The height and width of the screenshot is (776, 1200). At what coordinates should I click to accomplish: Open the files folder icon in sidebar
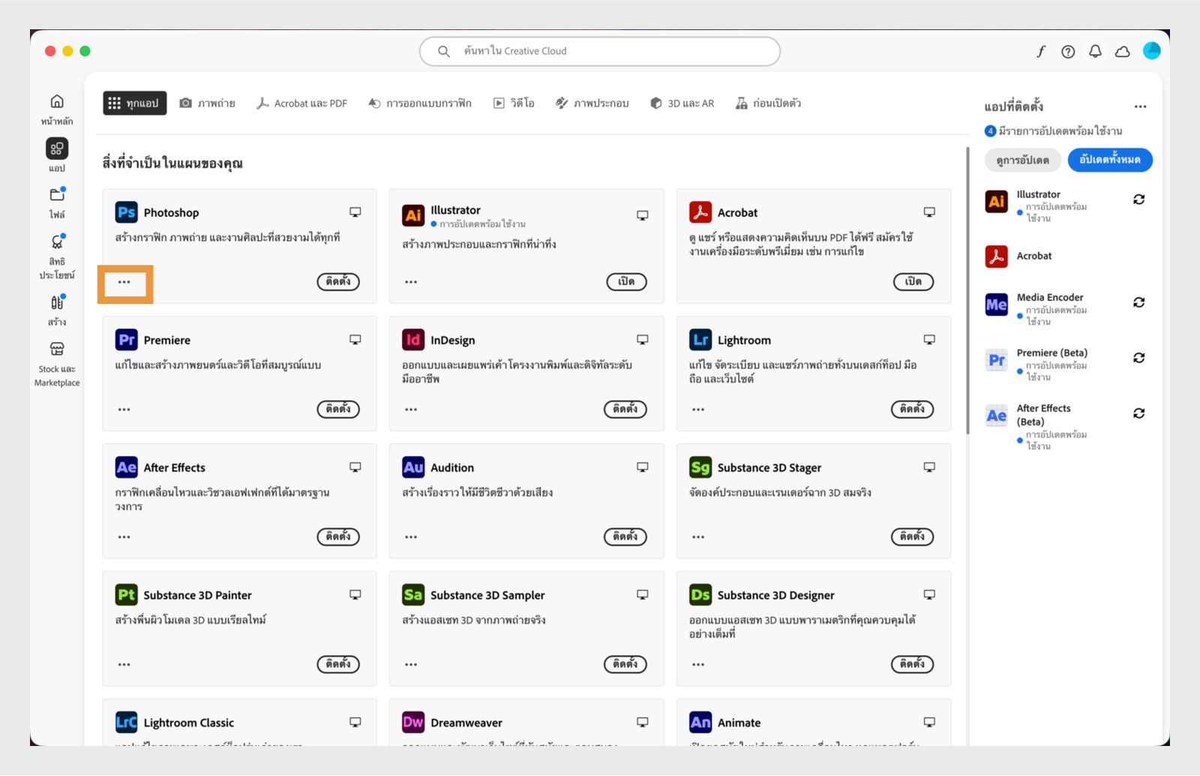(x=57, y=195)
